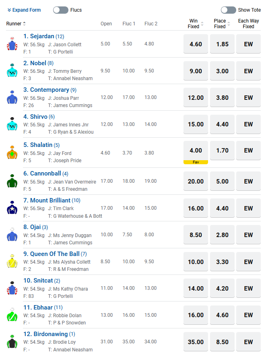Click Queen Of The Ball's yellow silk icon

(x=12, y=261)
